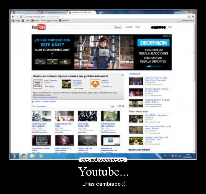Open the Google bookmark in the bookmarks bar
Image resolution: width=206 pixels, height=194 pixels.
[16, 21]
